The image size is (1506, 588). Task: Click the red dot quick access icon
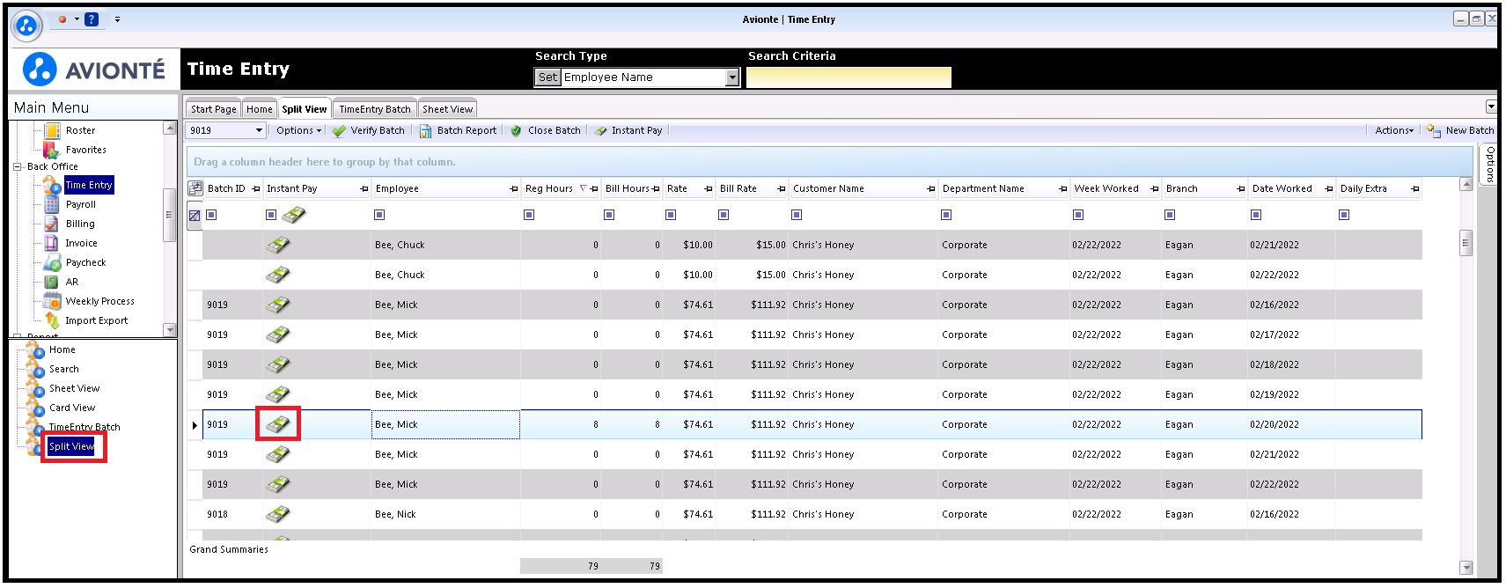tap(62, 19)
